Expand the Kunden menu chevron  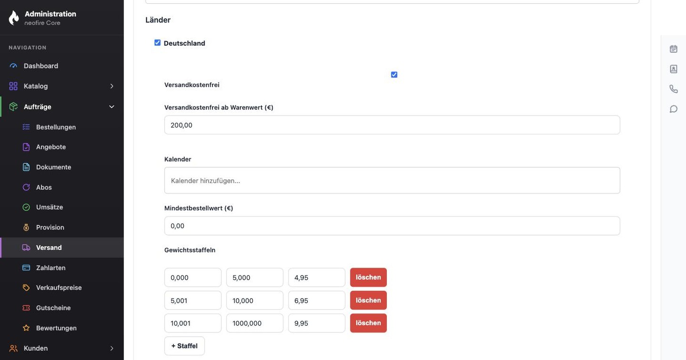click(112, 349)
